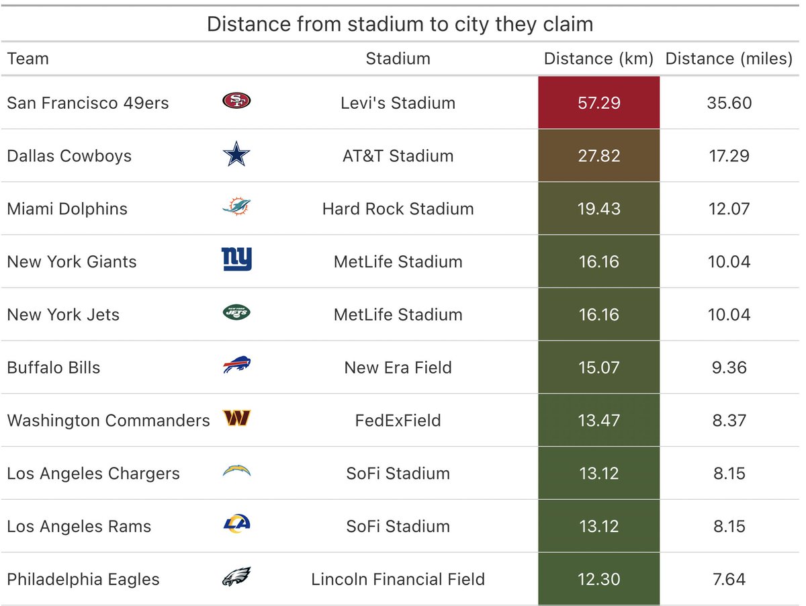Click the 13.47 km cell for Commanders
Image resolution: width=806 pixels, height=606 pixels.
pos(598,421)
